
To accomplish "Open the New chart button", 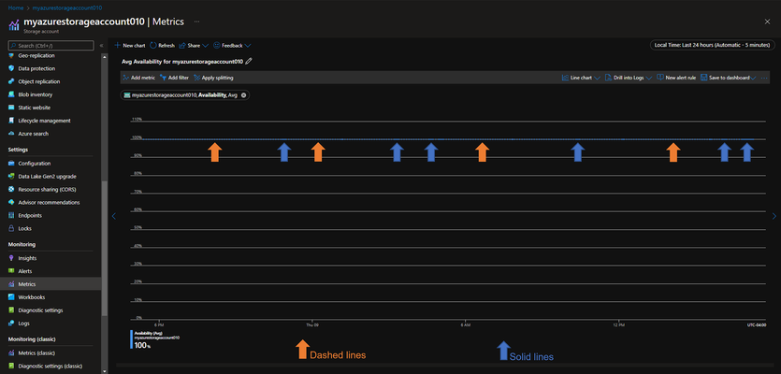I will 130,45.
